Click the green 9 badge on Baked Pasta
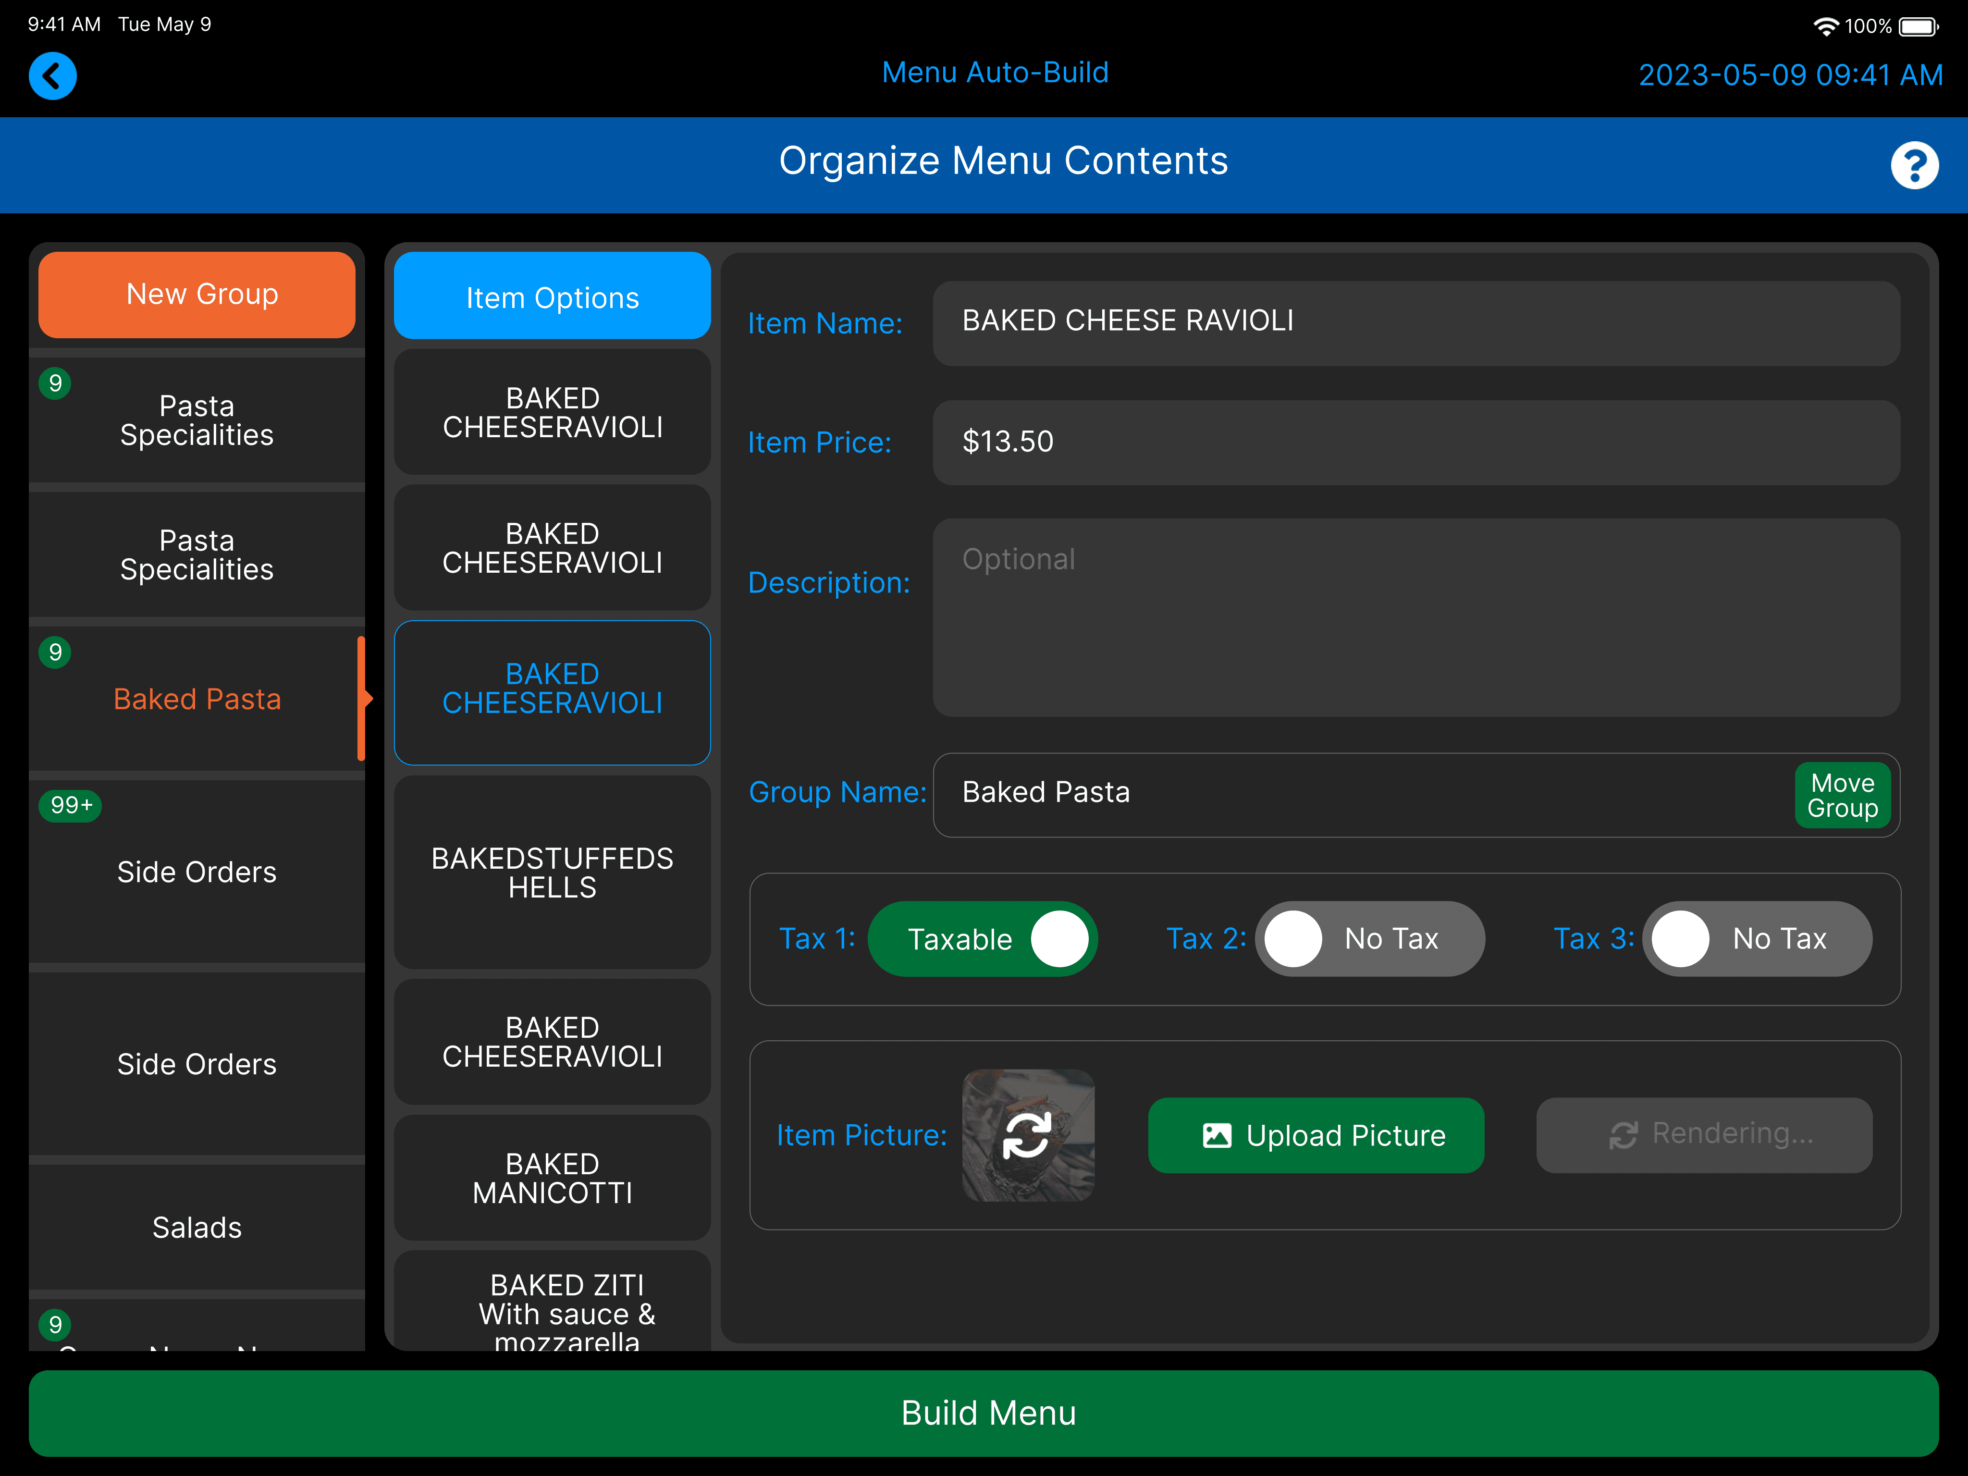This screenshot has width=1968, height=1476. [x=54, y=652]
